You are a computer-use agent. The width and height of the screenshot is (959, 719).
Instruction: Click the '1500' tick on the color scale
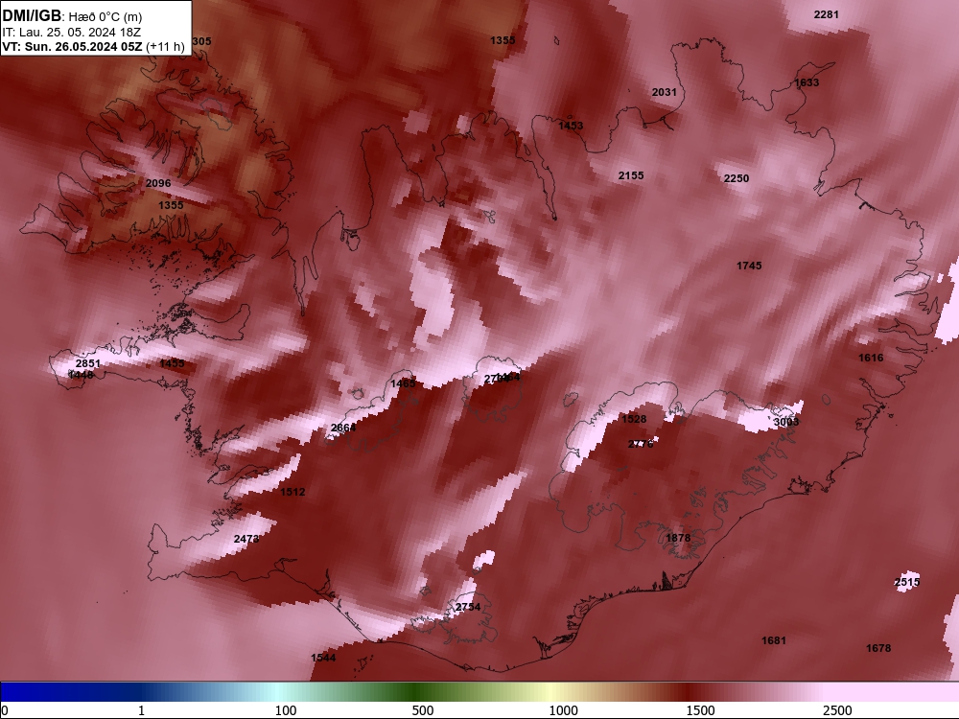(700, 710)
